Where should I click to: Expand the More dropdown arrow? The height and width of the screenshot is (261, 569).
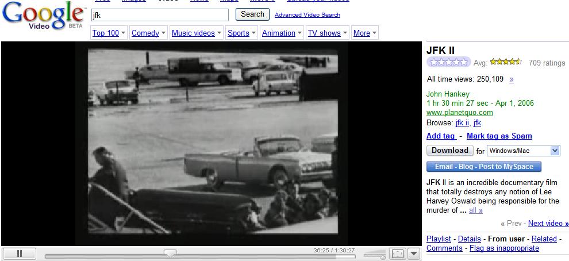click(374, 33)
